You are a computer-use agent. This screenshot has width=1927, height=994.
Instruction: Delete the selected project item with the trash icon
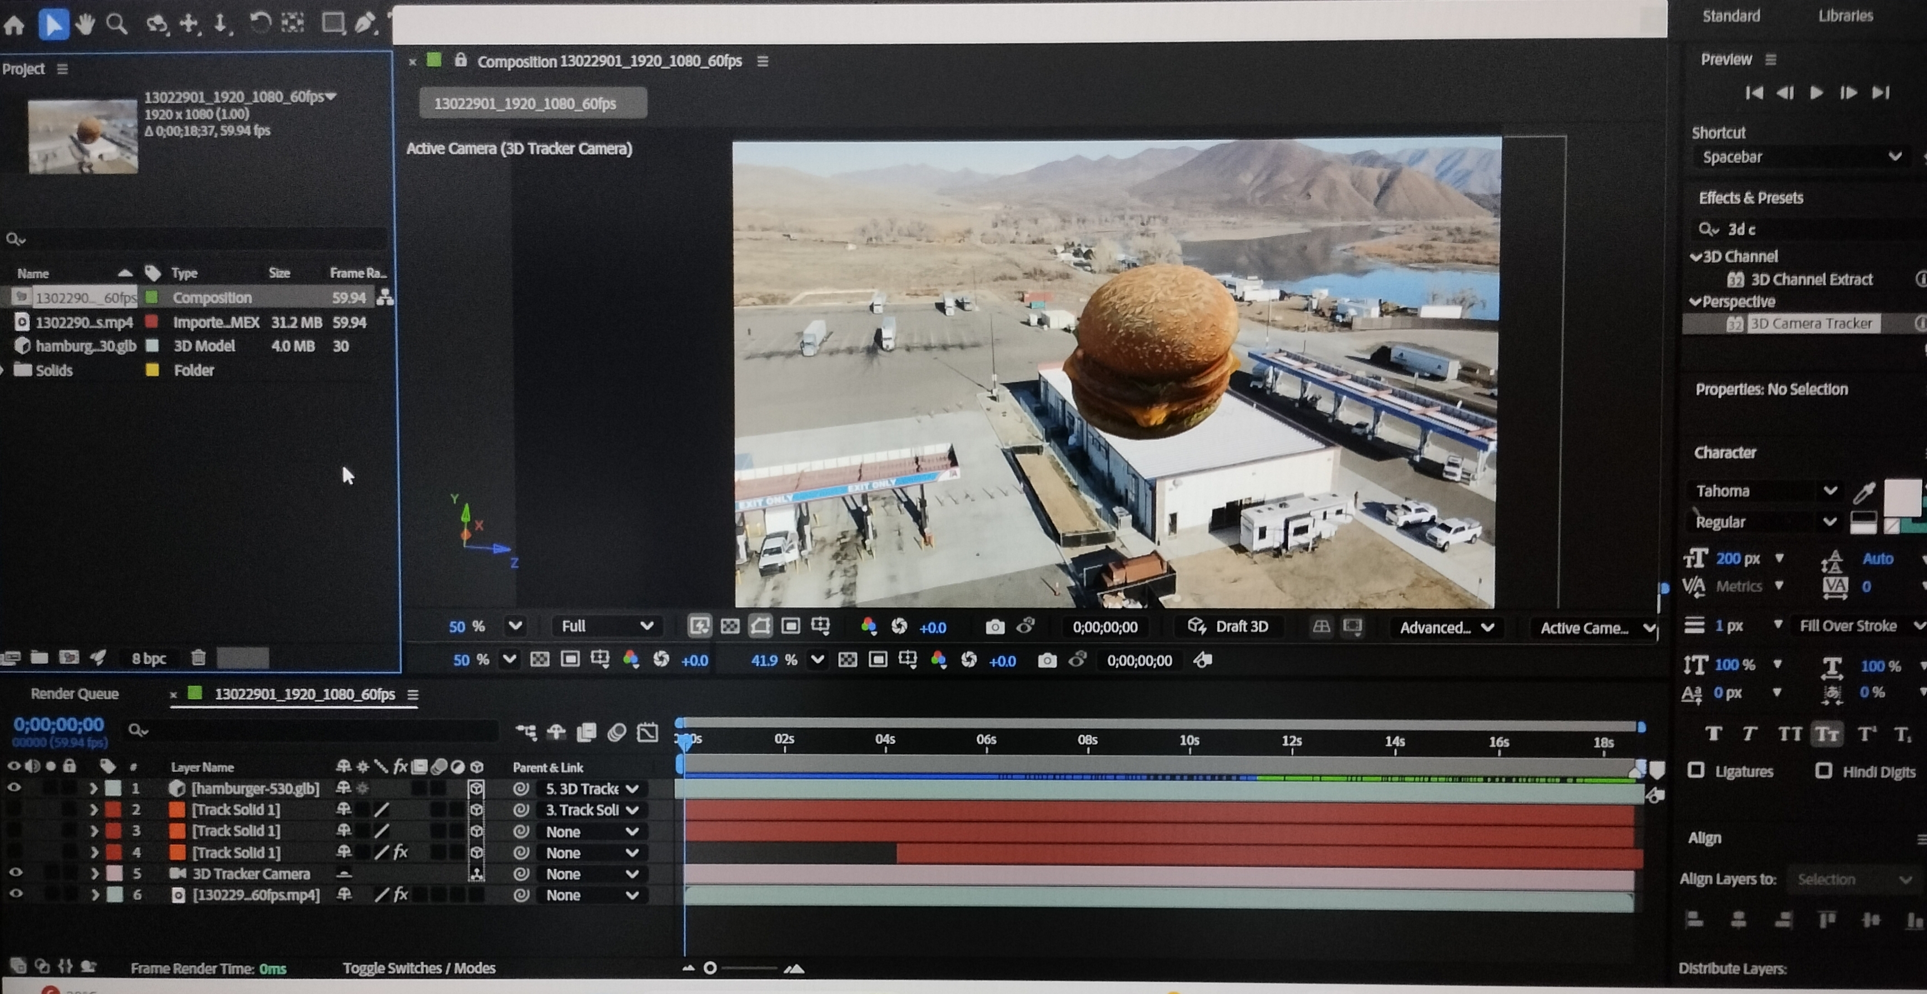tap(198, 657)
